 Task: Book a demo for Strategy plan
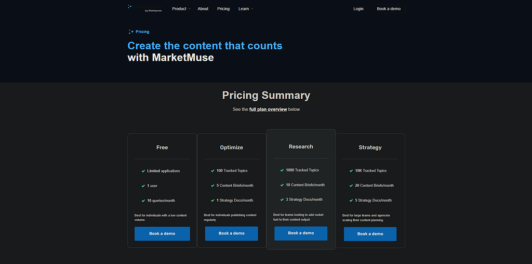[x=370, y=234]
